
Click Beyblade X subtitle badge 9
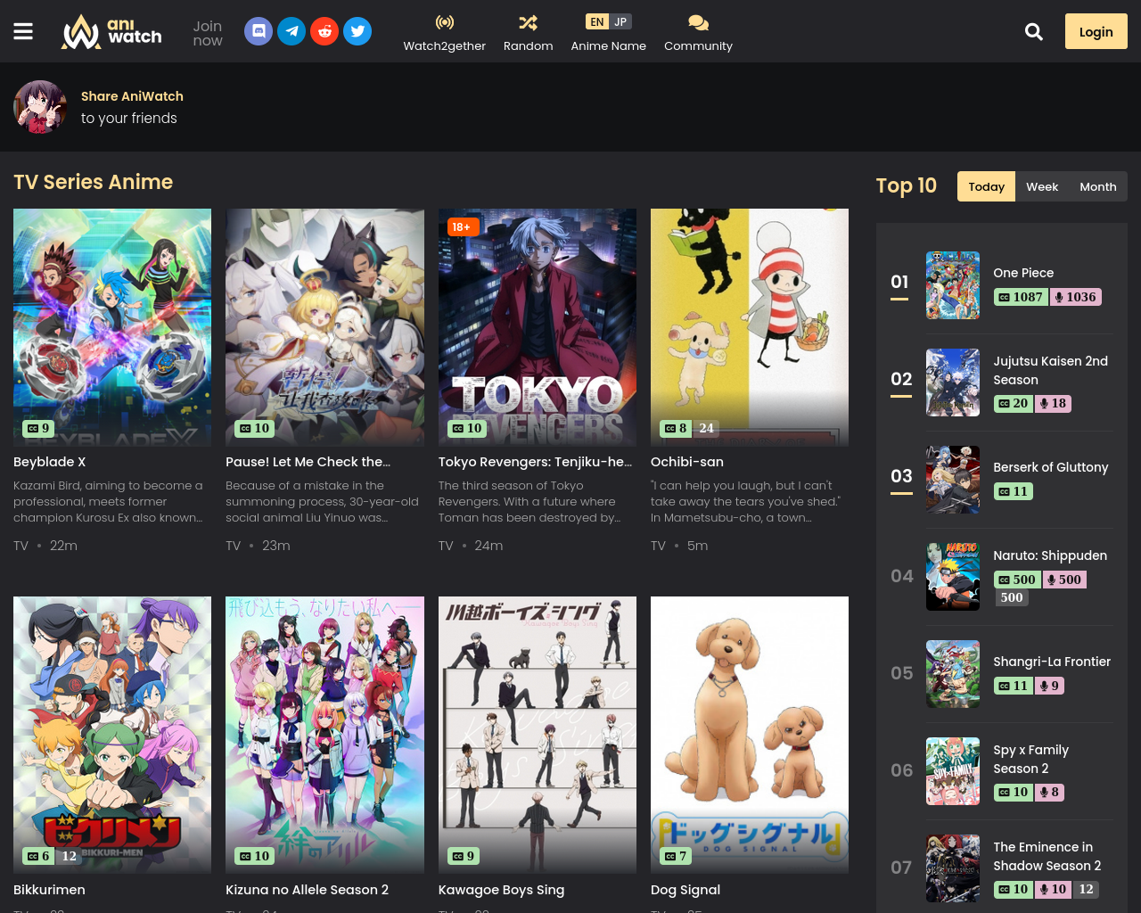[38, 428]
